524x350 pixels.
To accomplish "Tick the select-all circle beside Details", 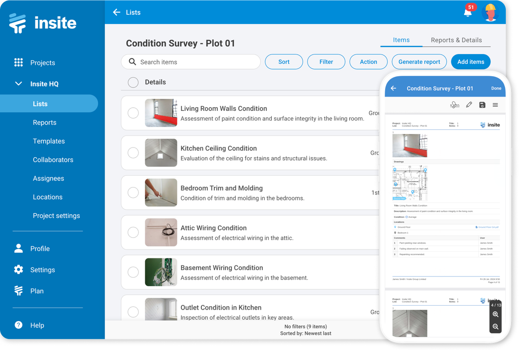I will click(133, 82).
